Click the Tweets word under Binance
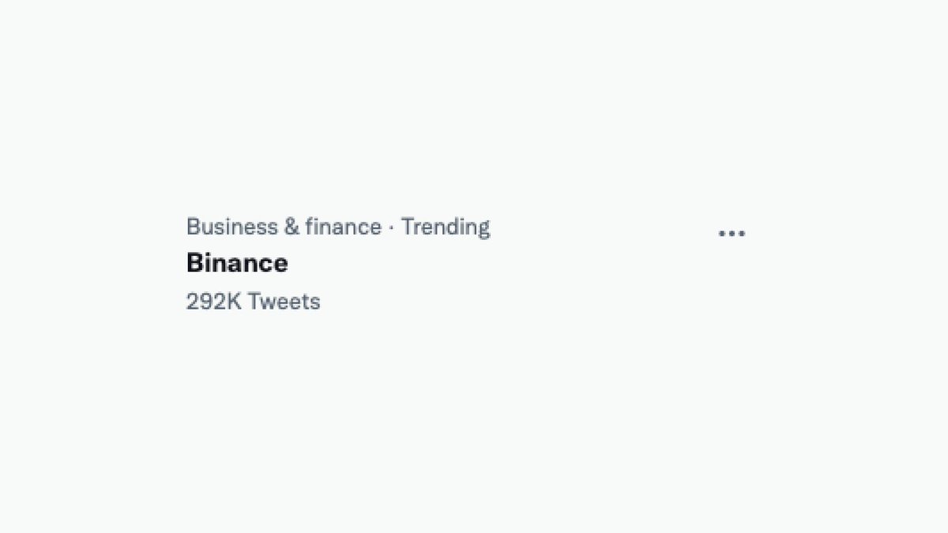Viewport: 948px width, 533px height. [284, 302]
